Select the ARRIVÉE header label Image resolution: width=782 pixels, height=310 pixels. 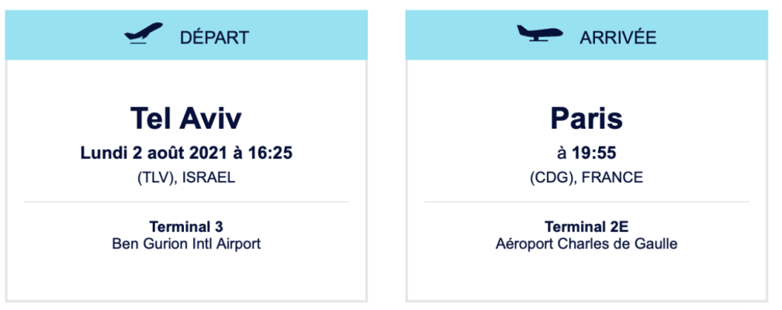click(x=618, y=36)
